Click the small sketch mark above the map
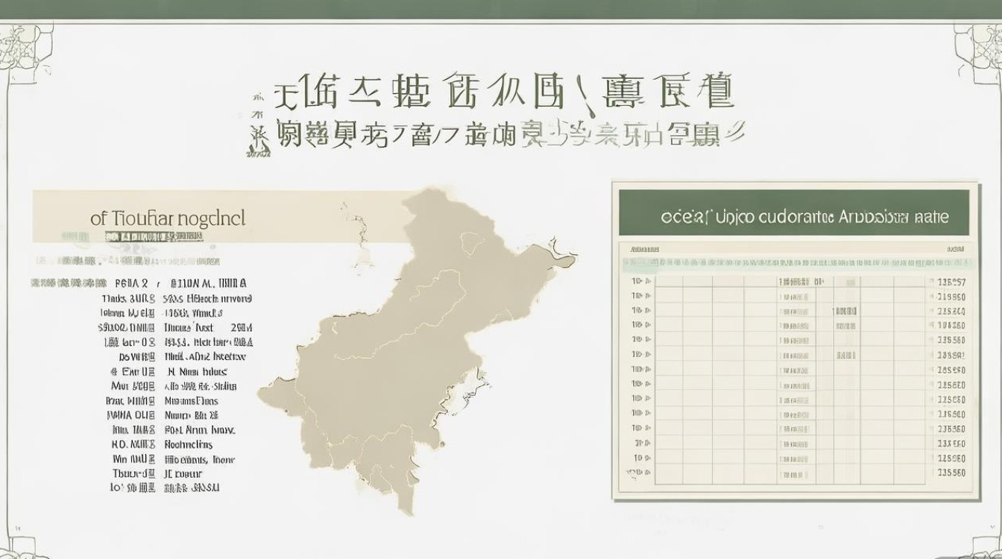1002x559 pixels. 362,239
